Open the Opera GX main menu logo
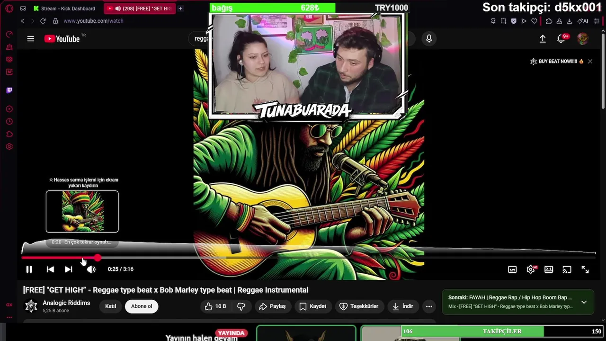The height and width of the screenshot is (341, 606). coord(9,9)
